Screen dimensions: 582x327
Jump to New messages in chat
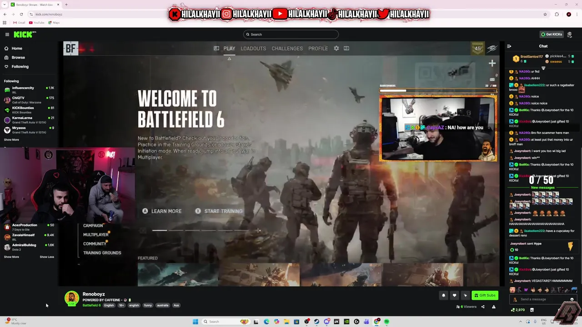point(543,188)
